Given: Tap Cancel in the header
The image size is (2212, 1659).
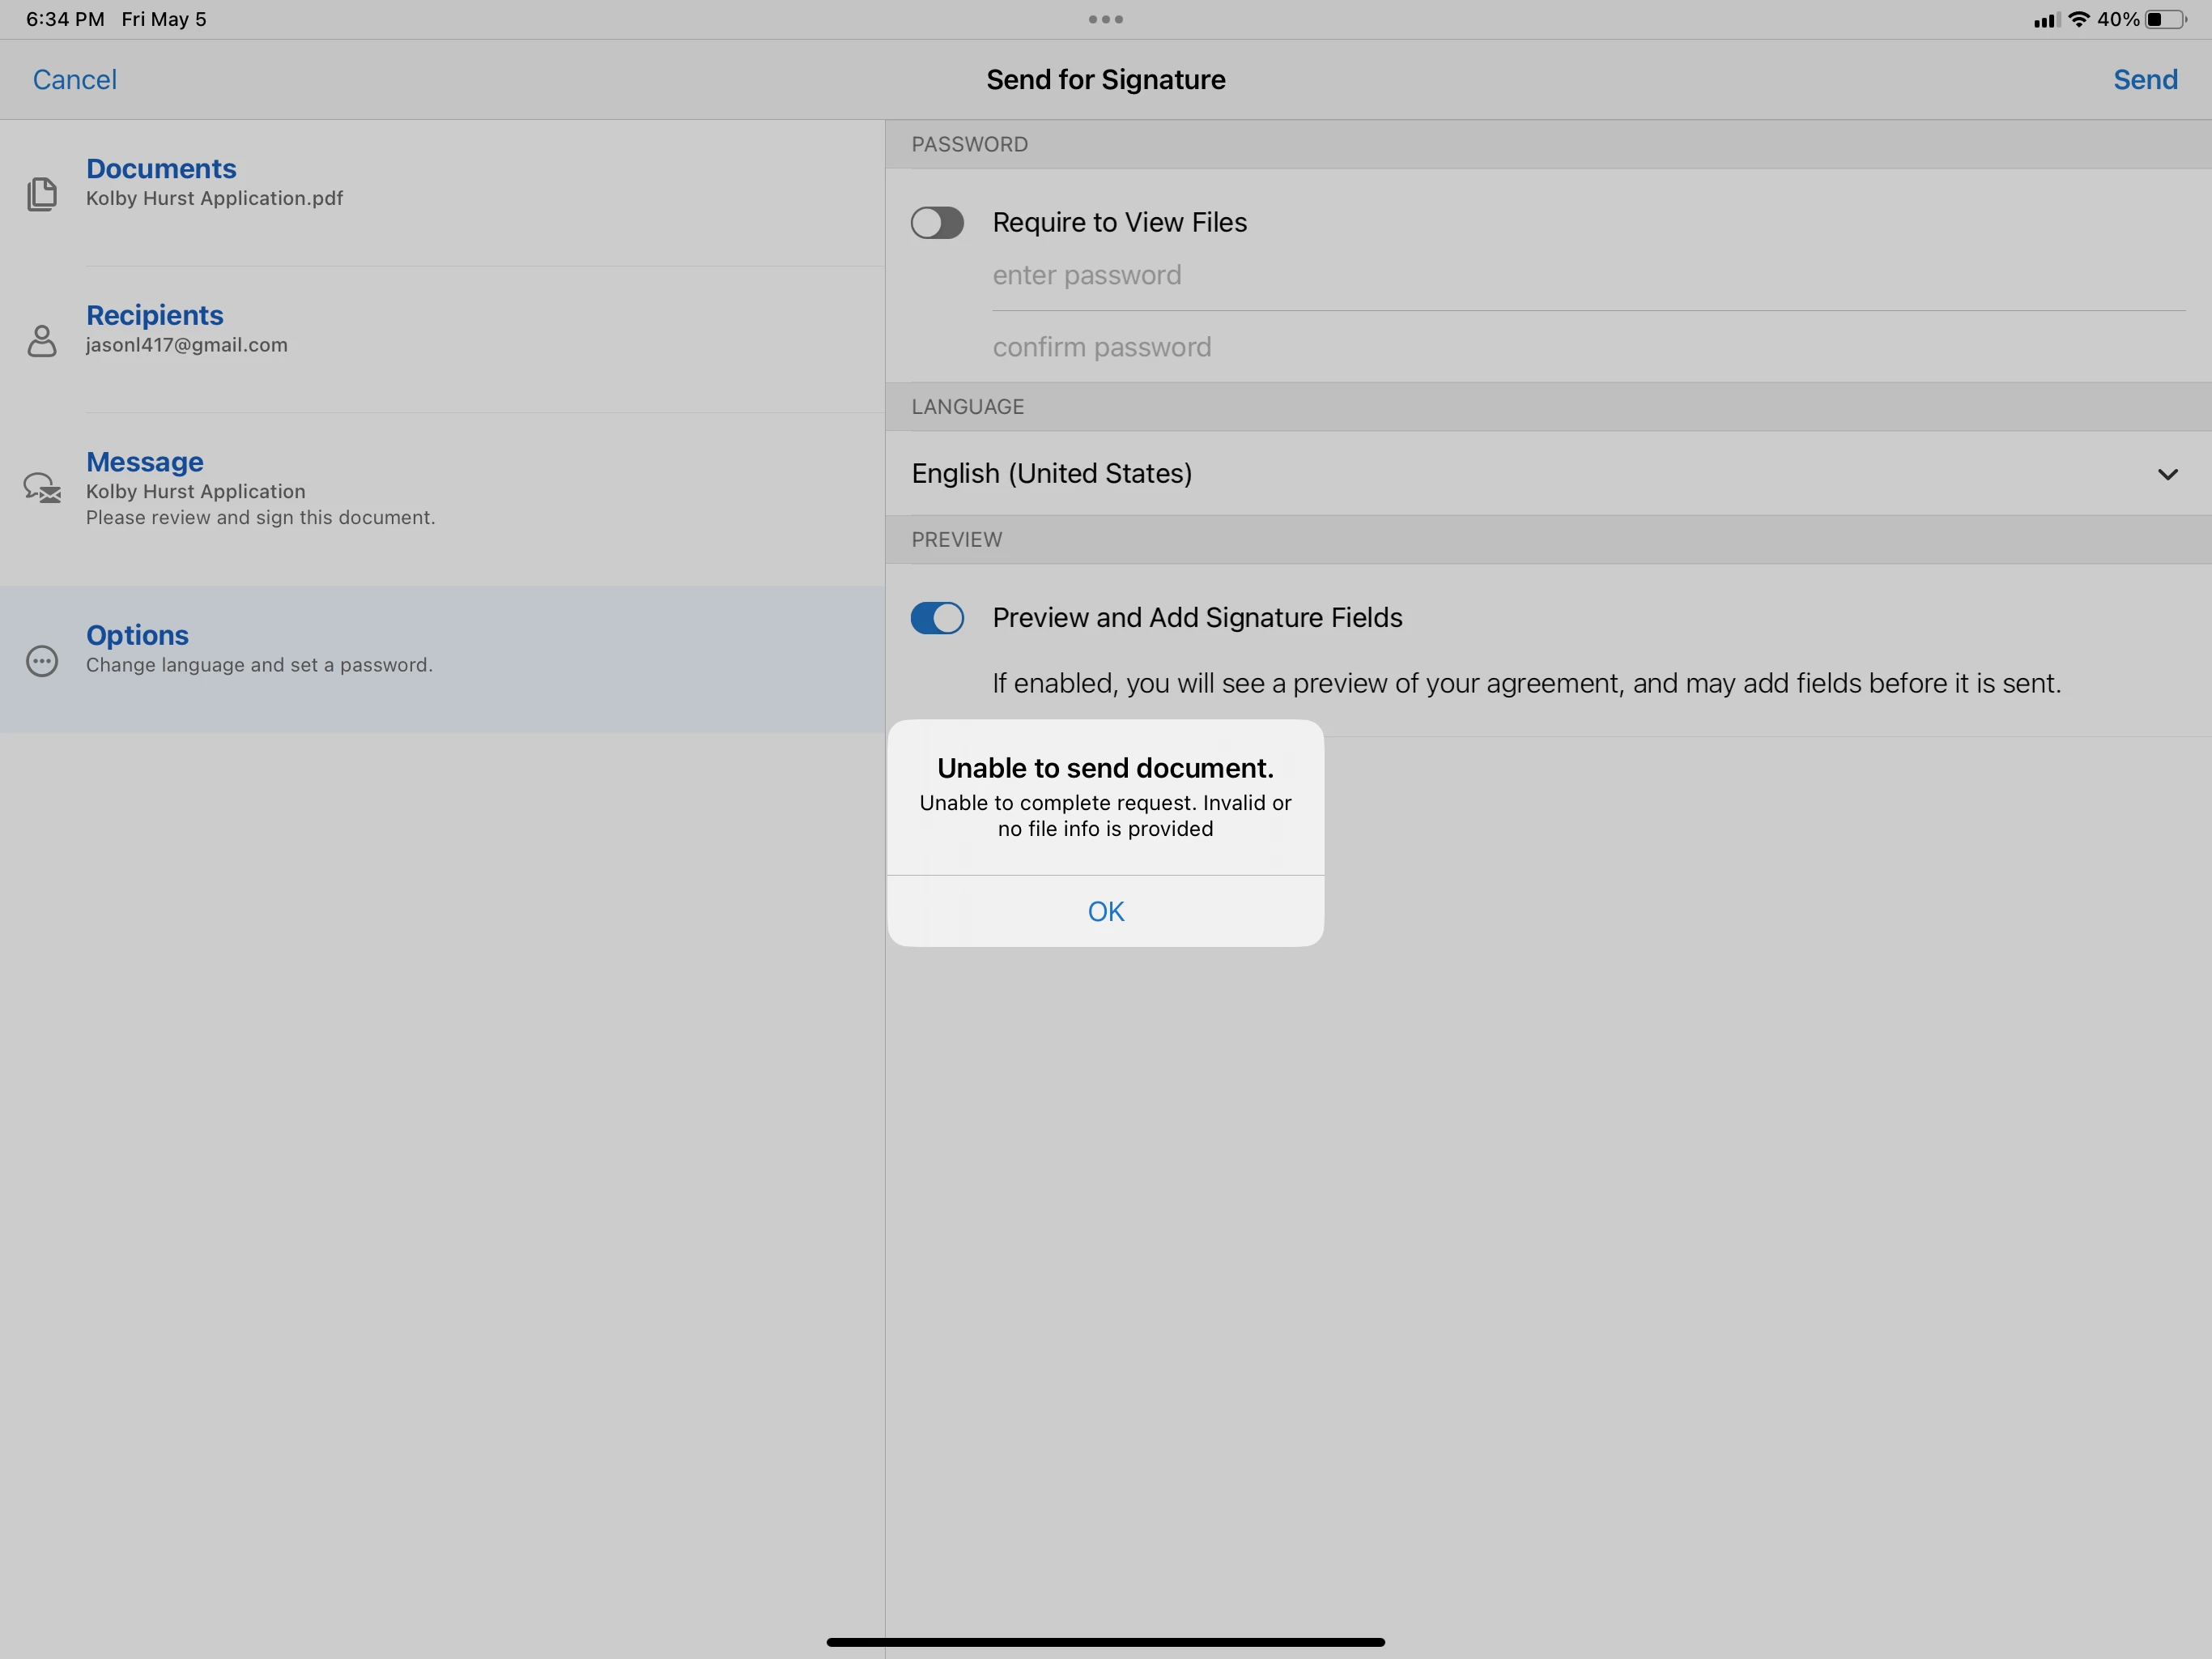Looking at the screenshot, I should click(74, 80).
